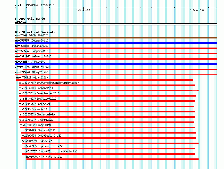
Task: Click dgv248n67 (Park2010) variant label
Action: point(30,62)
